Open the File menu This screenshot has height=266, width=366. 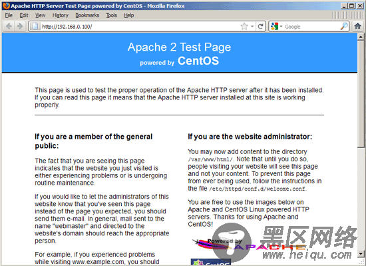[9, 15]
